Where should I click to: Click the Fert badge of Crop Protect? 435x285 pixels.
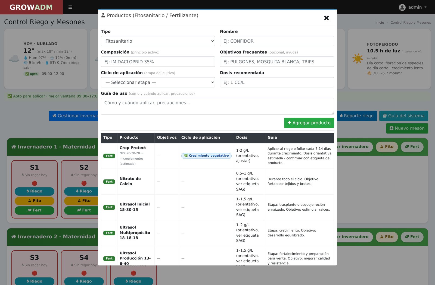click(x=109, y=156)
